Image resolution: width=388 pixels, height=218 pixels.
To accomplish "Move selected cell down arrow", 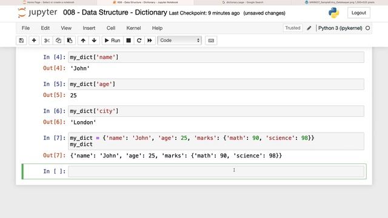I will pos(94,41).
